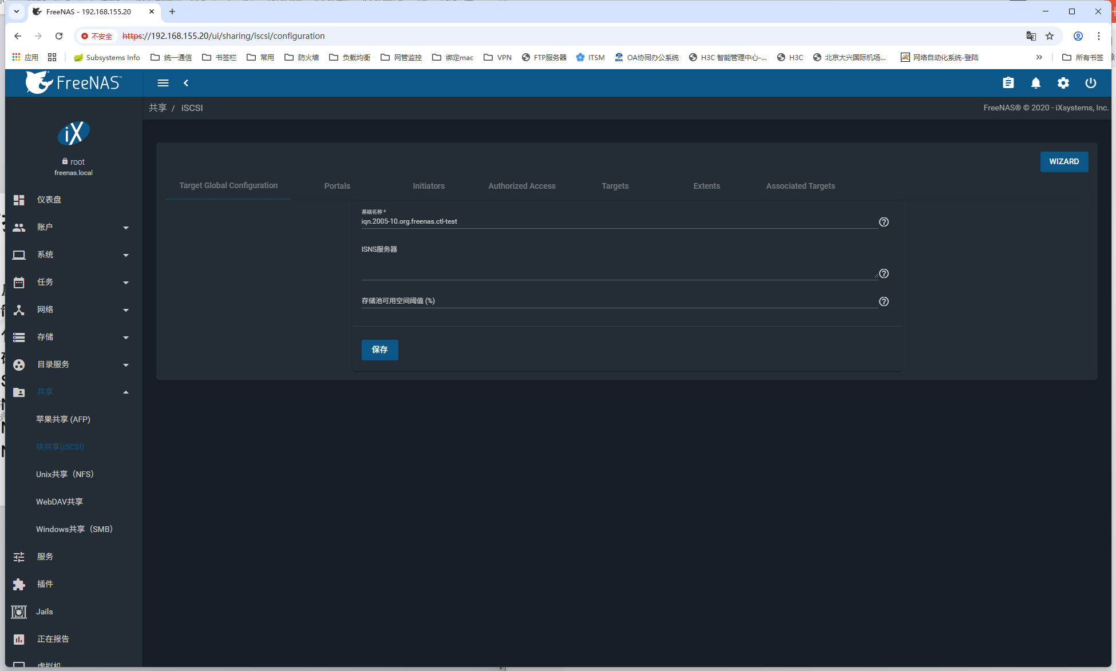Screen dimensions: 1116x671
Task: Click the WIZARD button
Action: coord(1064,161)
